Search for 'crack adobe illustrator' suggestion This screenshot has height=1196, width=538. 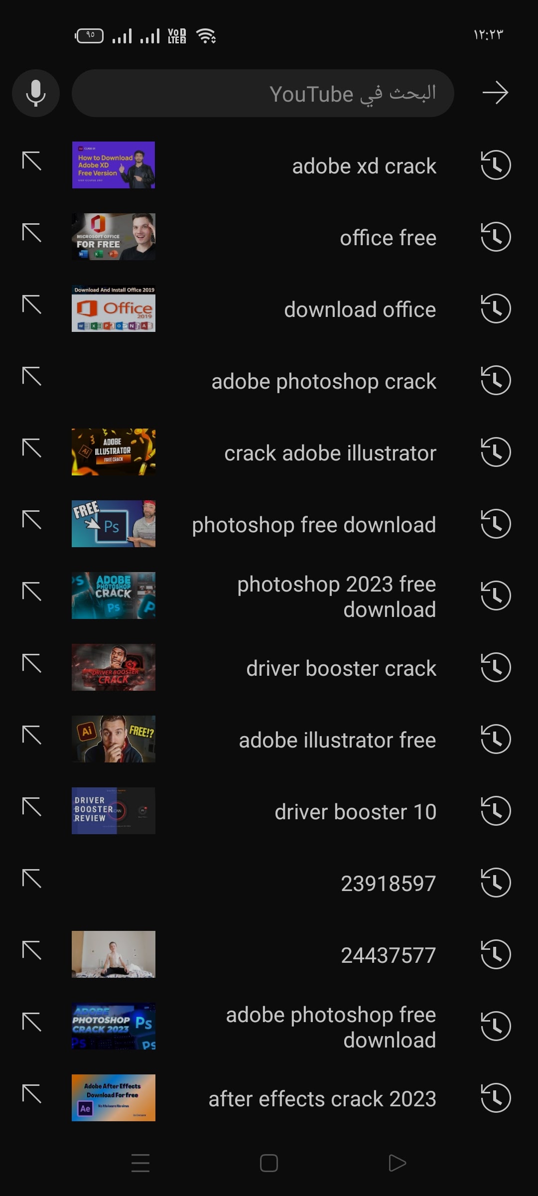coord(330,453)
